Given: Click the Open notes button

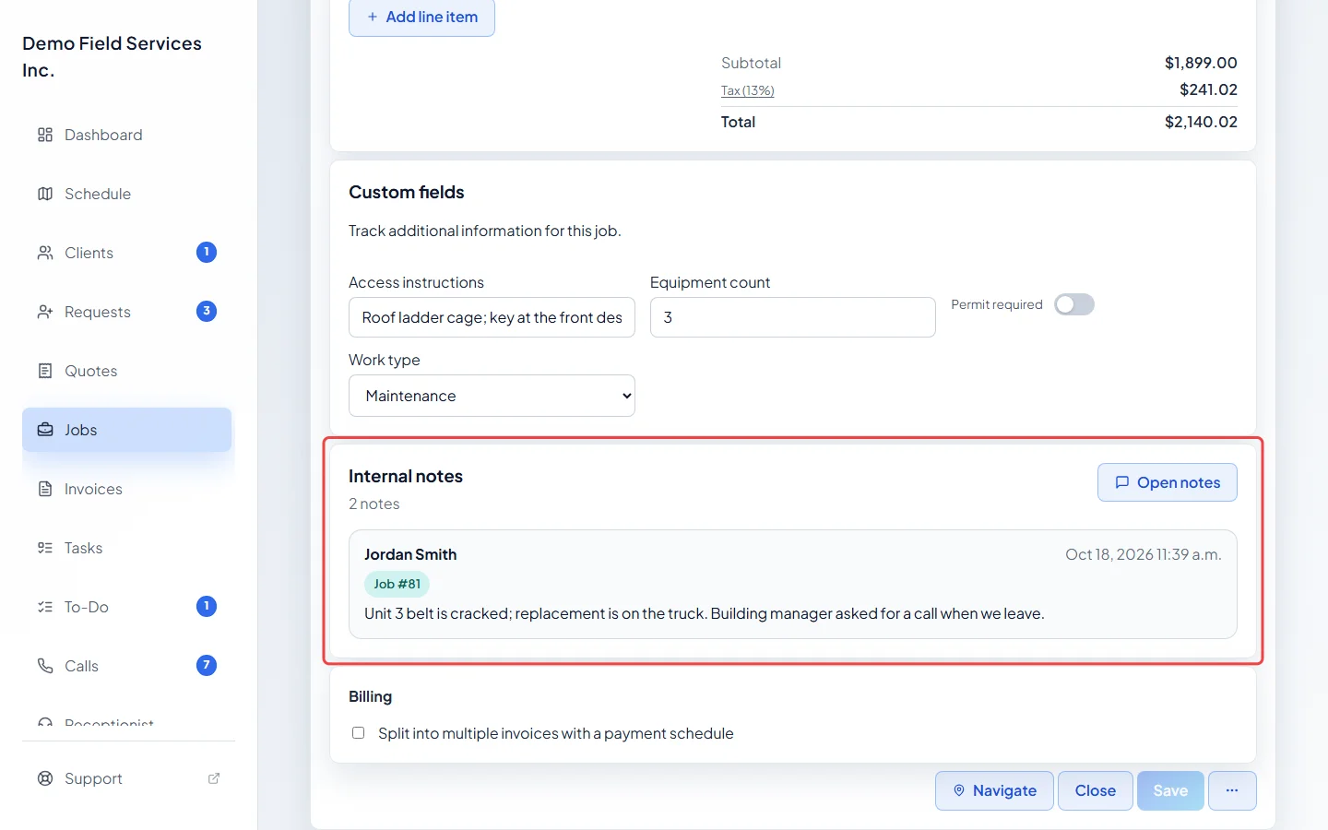Looking at the screenshot, I should (1168, 482).
